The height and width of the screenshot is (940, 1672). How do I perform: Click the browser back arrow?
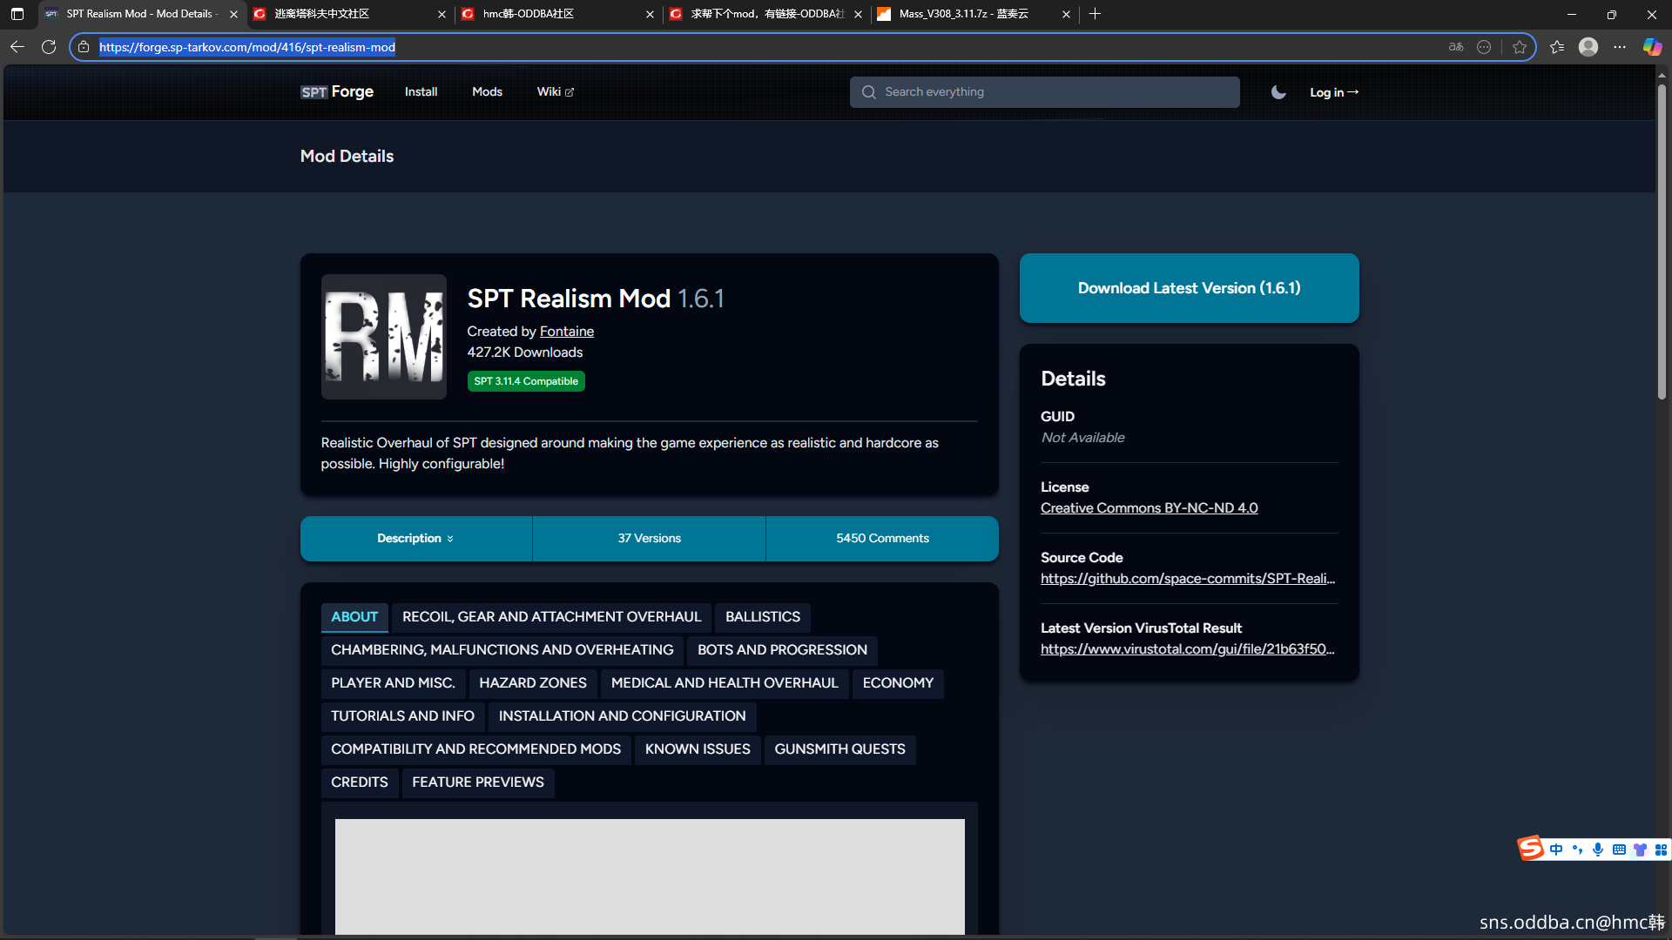pyautogui.click(x=17, y=47)
